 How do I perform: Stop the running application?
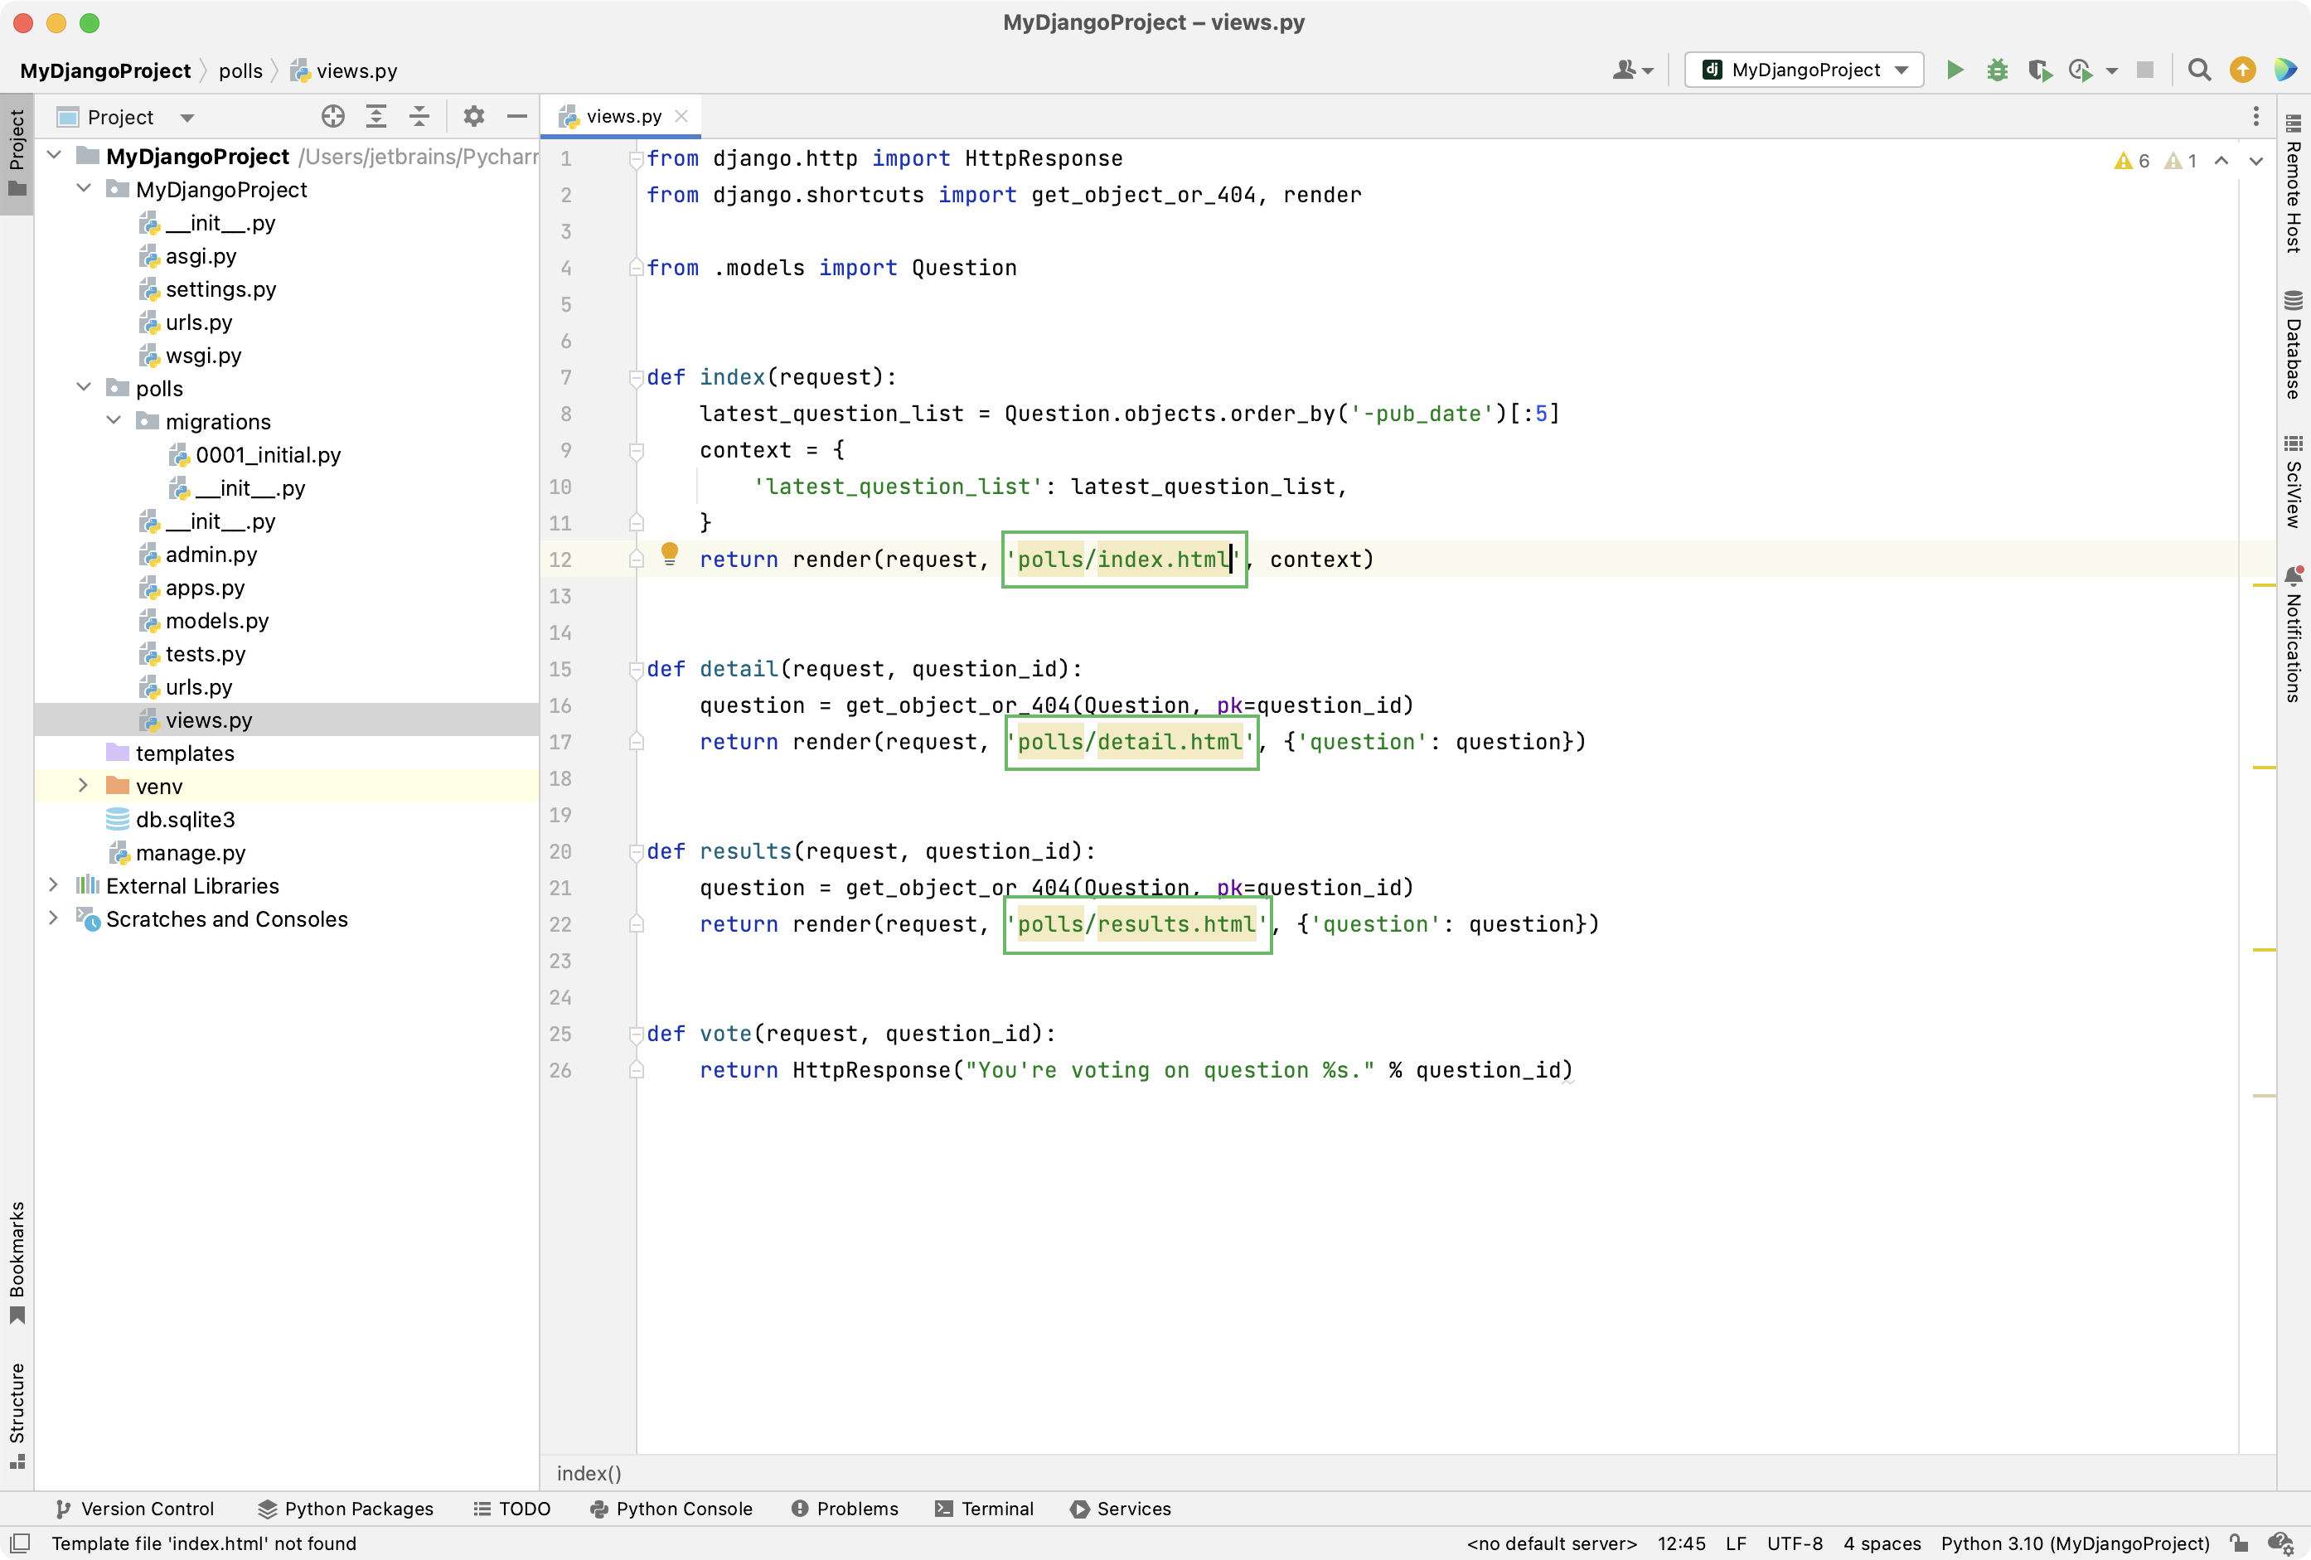click(x=2145, y=70)
